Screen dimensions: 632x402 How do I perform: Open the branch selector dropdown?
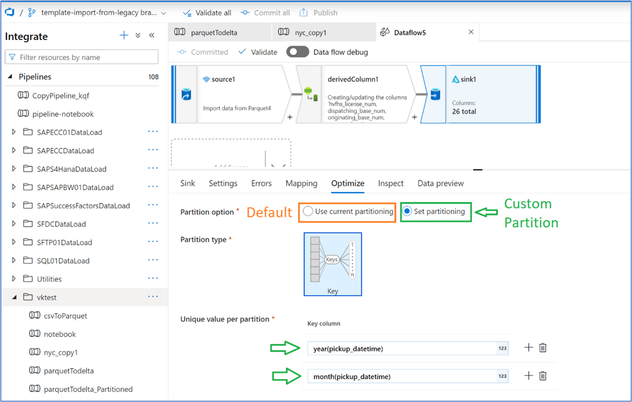(x=162, y=13)
